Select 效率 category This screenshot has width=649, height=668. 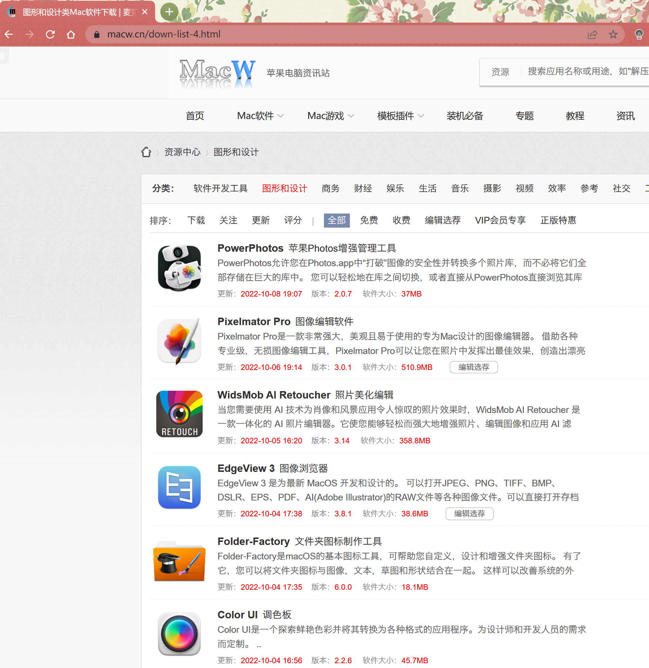click(557, 188)
